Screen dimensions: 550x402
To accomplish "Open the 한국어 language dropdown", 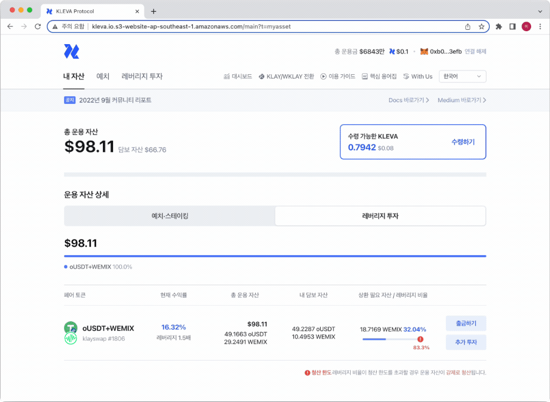I will pyautogui.click(x=462, y=76).
